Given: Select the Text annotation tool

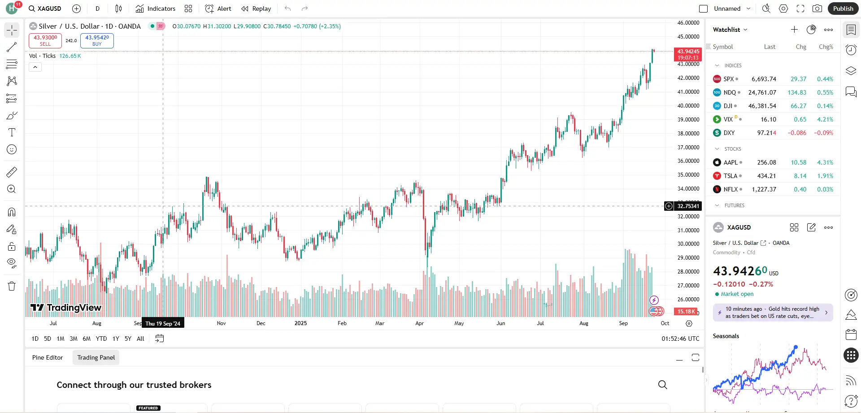Looking at the screenshot, I should [x=12, y=132].
